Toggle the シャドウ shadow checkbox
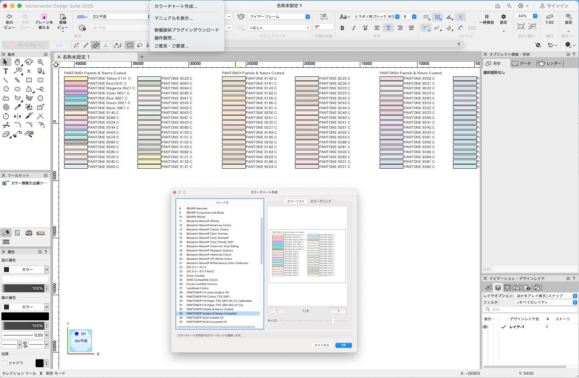The image size is (579, 378). pyautogui.click(x=5, y=363)
